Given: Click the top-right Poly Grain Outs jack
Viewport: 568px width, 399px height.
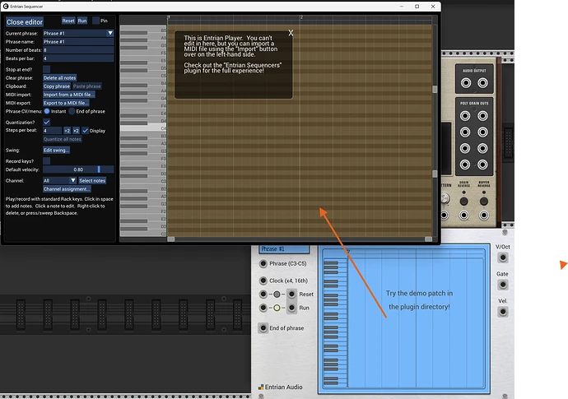Looking at the screenshot, I should coord(482,116).
